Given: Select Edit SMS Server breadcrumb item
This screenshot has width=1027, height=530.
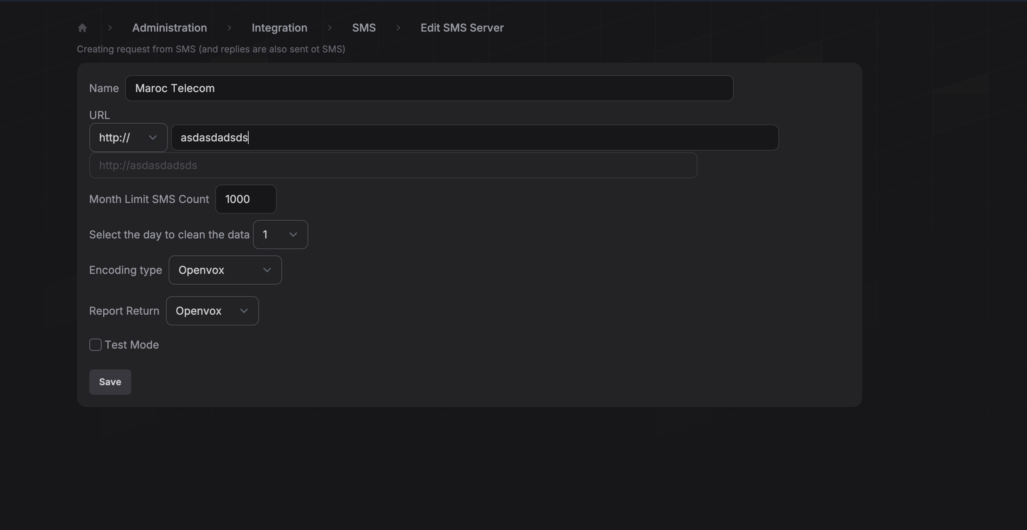Looking at the screenshot, I should pyautogui.click(x=462, y=28).
